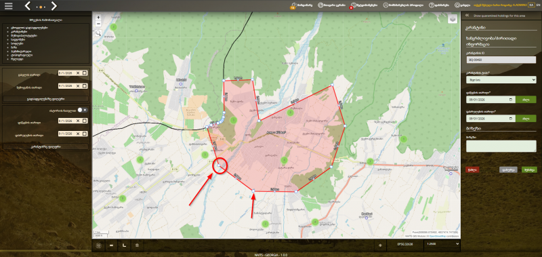Click the red button at the right panel bottom

472,170
